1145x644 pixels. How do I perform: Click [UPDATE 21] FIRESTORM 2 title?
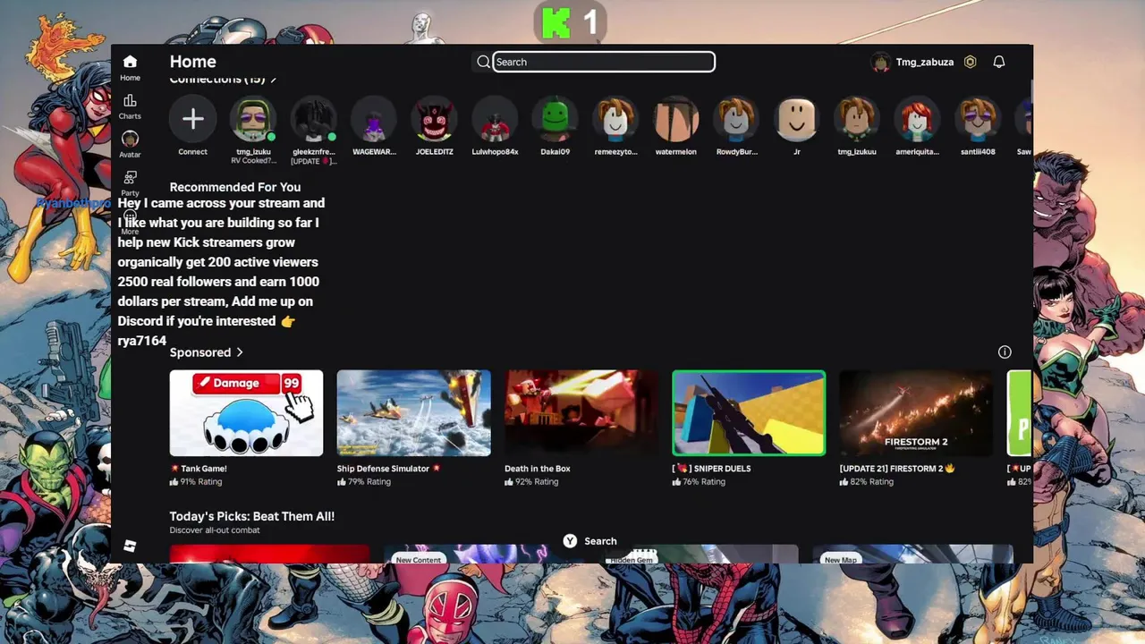pyautogui.click(x=897, y=469)
